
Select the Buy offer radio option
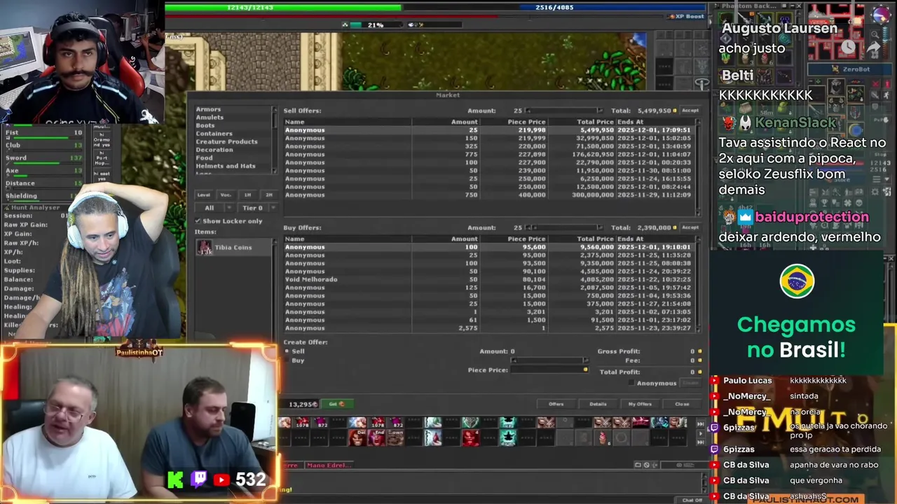click(287, 360)
